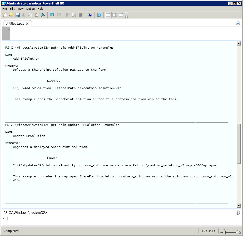The width and height of the screenshot is (243, 236).
Task: Collapse the script pane chevron
Action: [238, 23]
